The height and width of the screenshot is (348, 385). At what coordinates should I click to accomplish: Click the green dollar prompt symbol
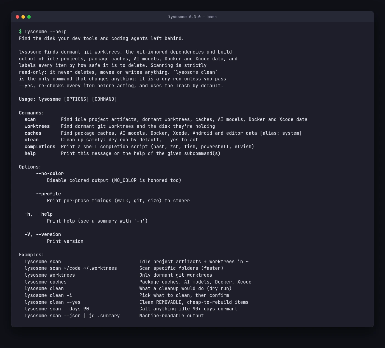(x=20, y=32)
